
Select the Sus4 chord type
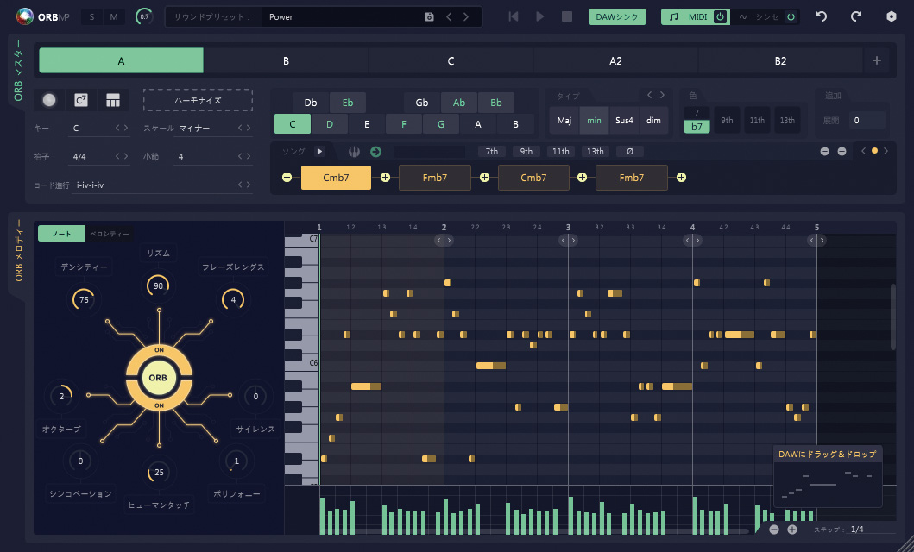[x=624, y=121]
